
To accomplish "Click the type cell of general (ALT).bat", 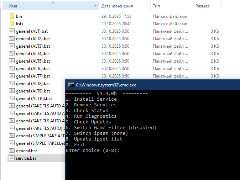I will coord(170,31).
